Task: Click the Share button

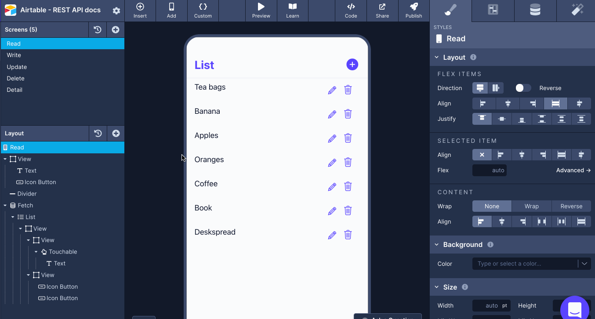Action: tap(382, 11)
